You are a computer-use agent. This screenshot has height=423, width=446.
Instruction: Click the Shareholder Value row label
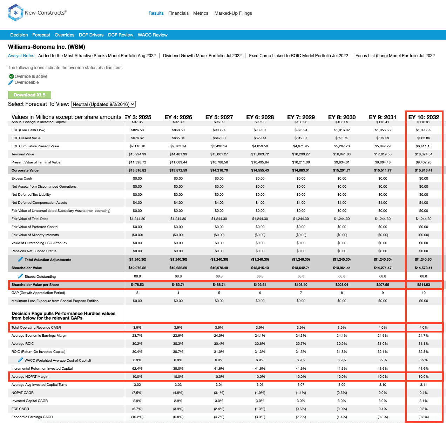pos(27,268)
